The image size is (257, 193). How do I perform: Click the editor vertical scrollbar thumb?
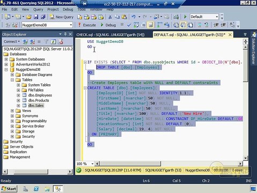245,65
